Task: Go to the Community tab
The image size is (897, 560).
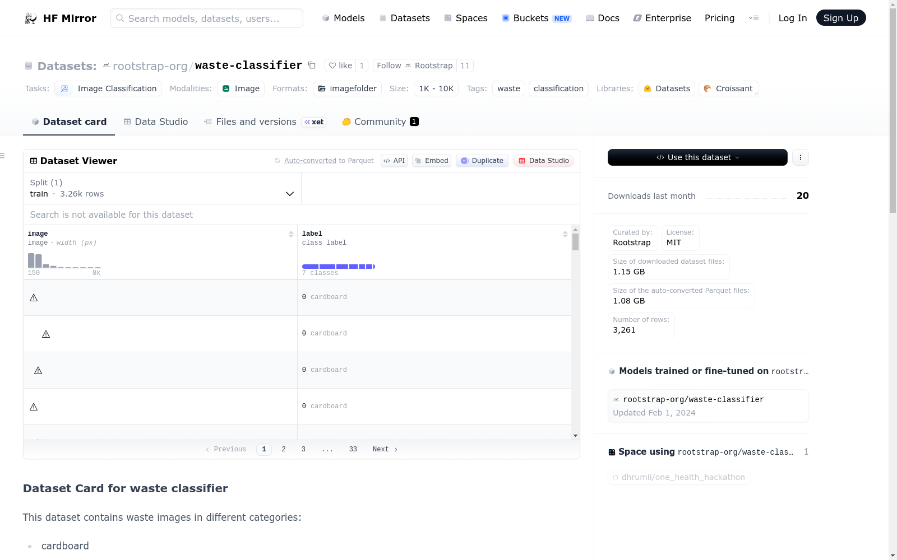Action: click(x=380, y=122)
